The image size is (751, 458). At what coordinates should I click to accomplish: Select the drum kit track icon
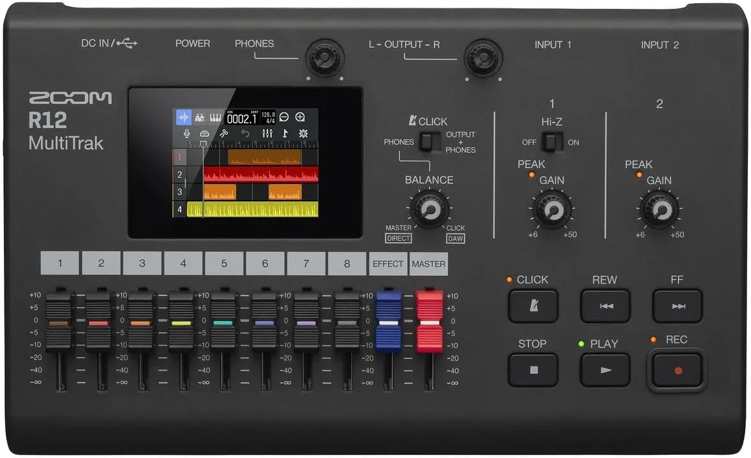click(x=200, y=117)
